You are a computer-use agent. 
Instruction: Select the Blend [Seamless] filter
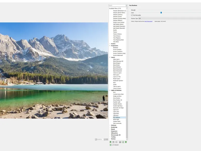pos(118,69)
